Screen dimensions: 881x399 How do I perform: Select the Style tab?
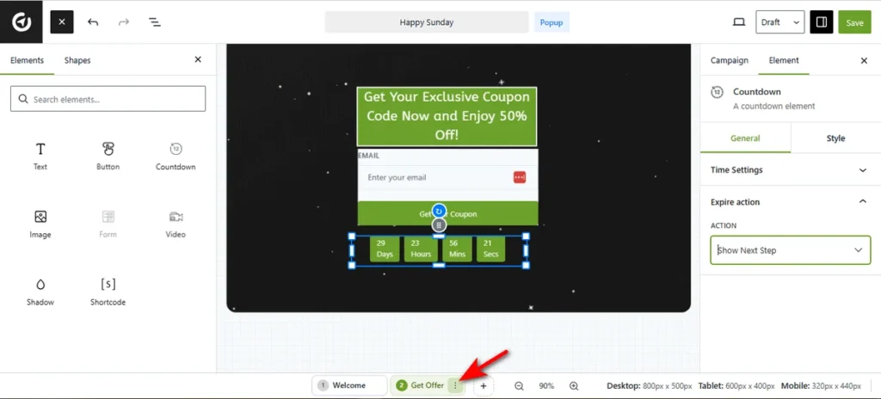[x=835, y=138]
